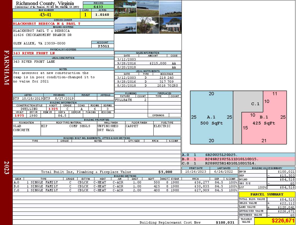Click the acres value 1.0160
This screenshot has width=296, height=225.
pos(102,15)
